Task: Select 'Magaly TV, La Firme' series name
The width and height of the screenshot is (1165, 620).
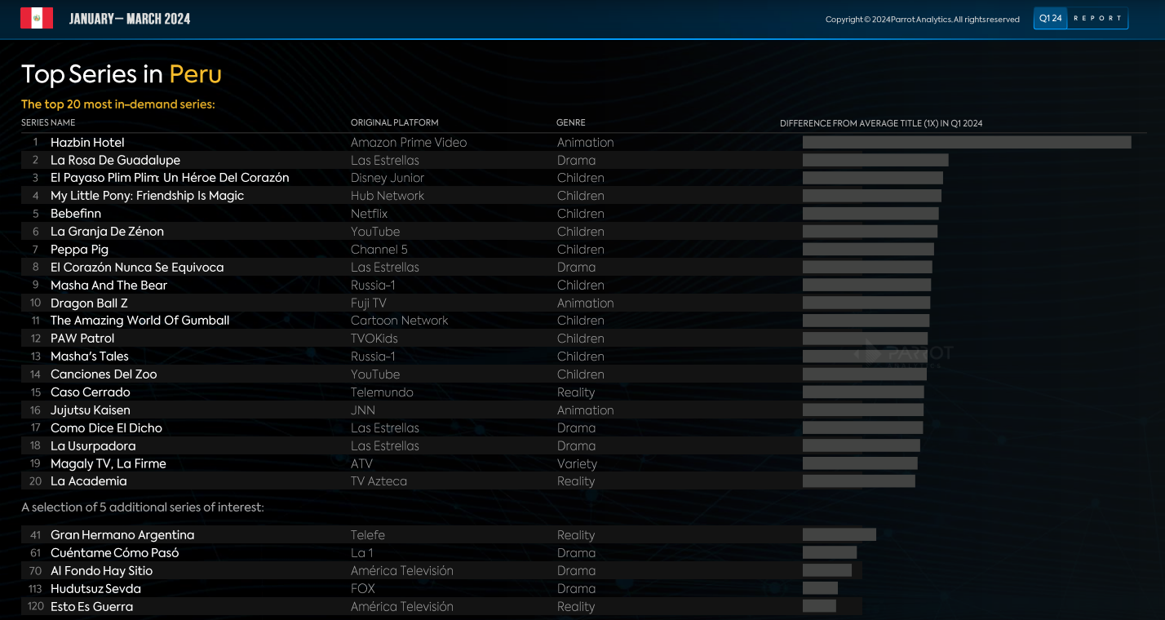Action: pos(109,464)
